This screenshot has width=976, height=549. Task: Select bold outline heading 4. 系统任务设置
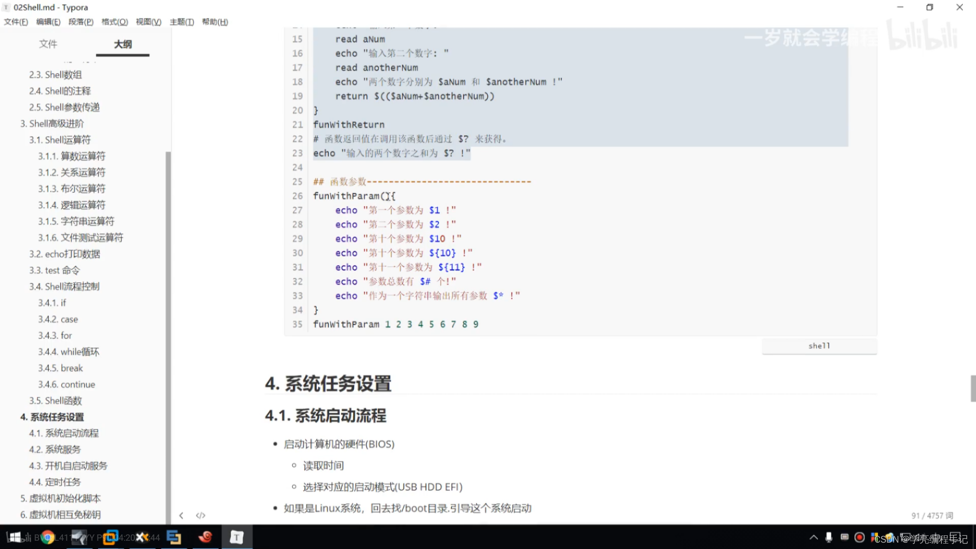point(52,417)
